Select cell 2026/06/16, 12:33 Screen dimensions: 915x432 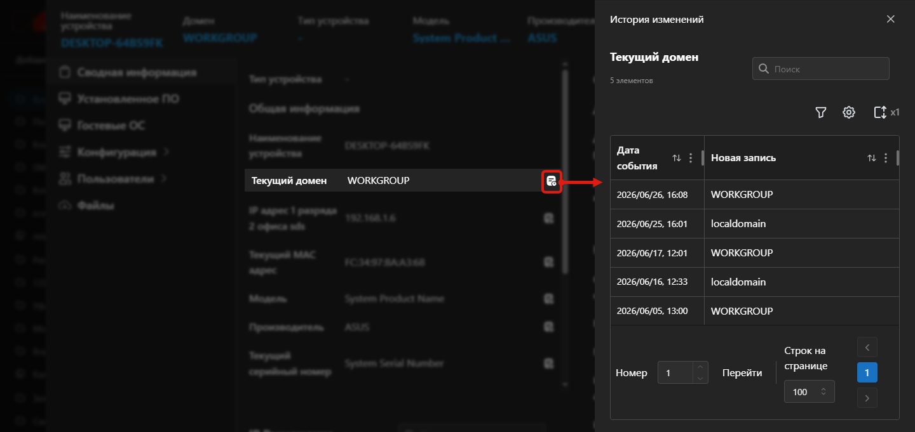click(x=657, y=282)
